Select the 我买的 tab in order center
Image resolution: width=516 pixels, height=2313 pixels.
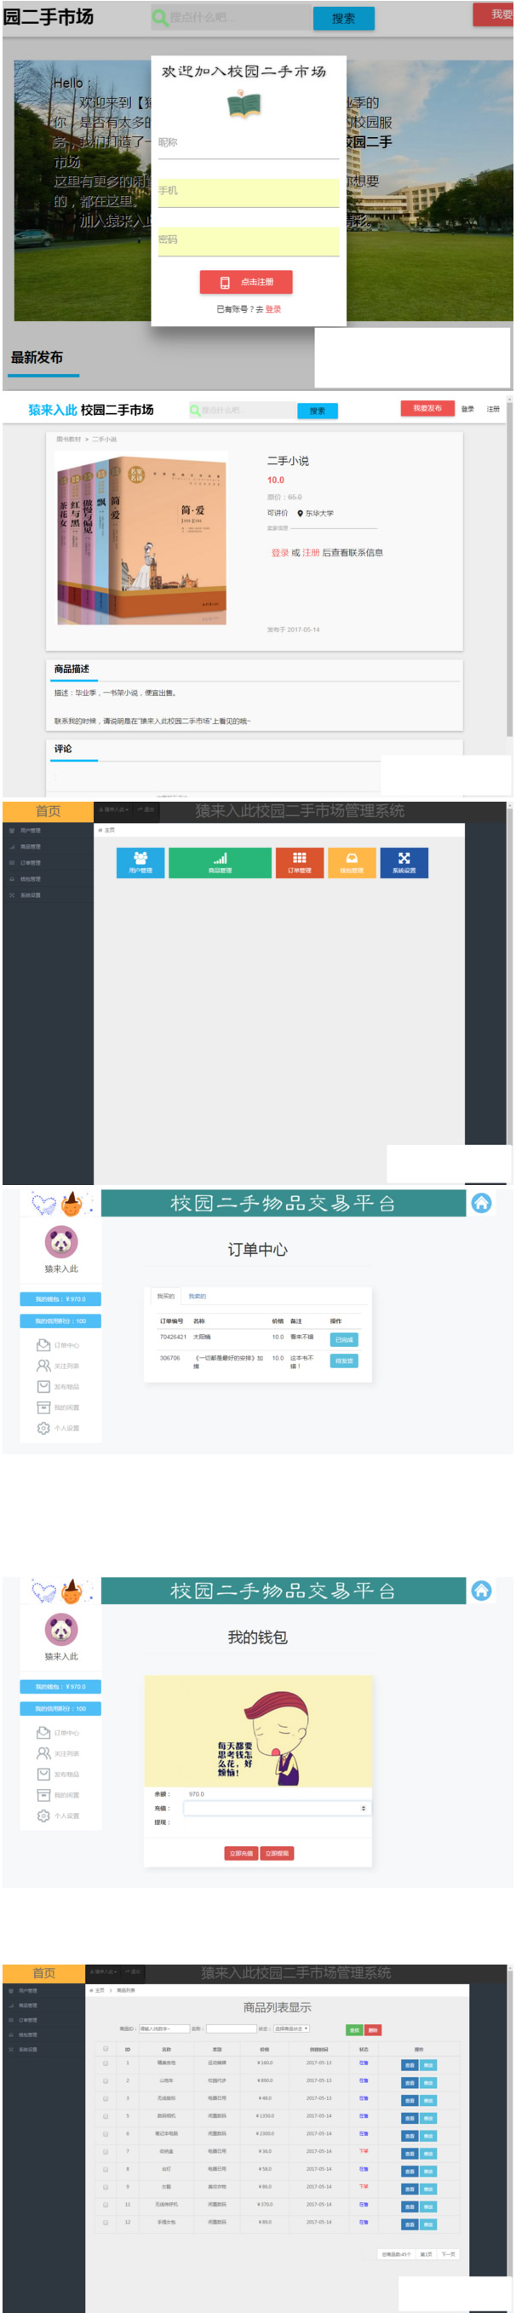(x=166, y=1296)
